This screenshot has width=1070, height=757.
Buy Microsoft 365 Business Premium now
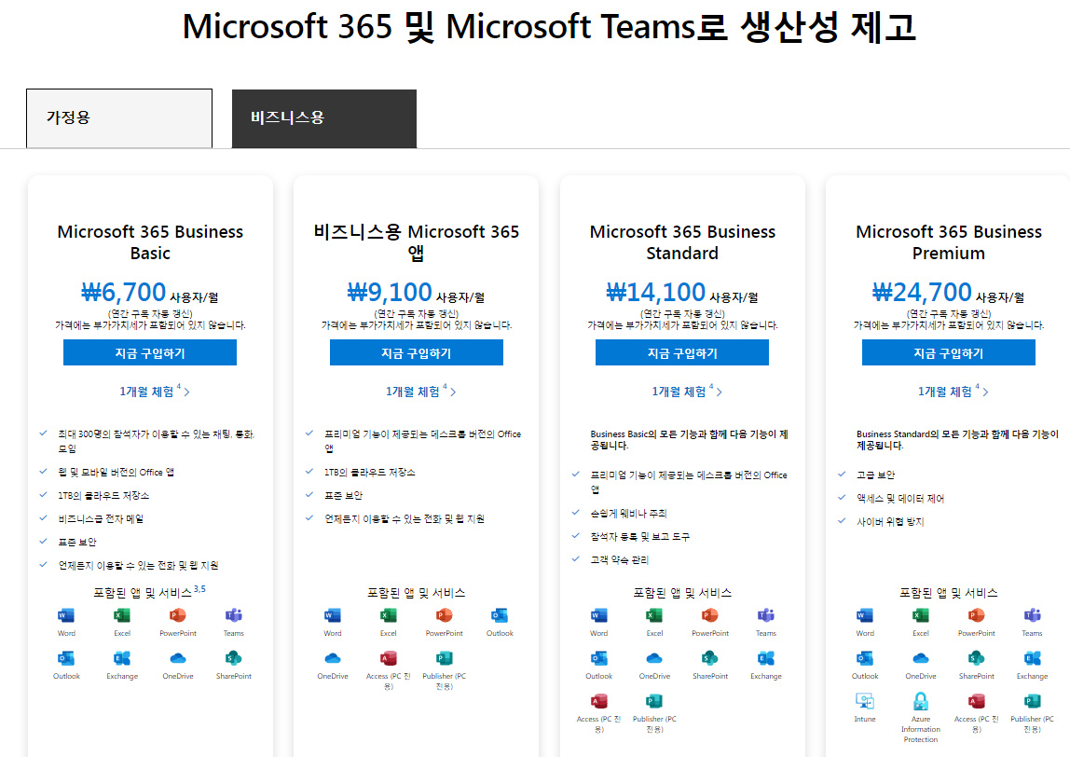[949, 353]
